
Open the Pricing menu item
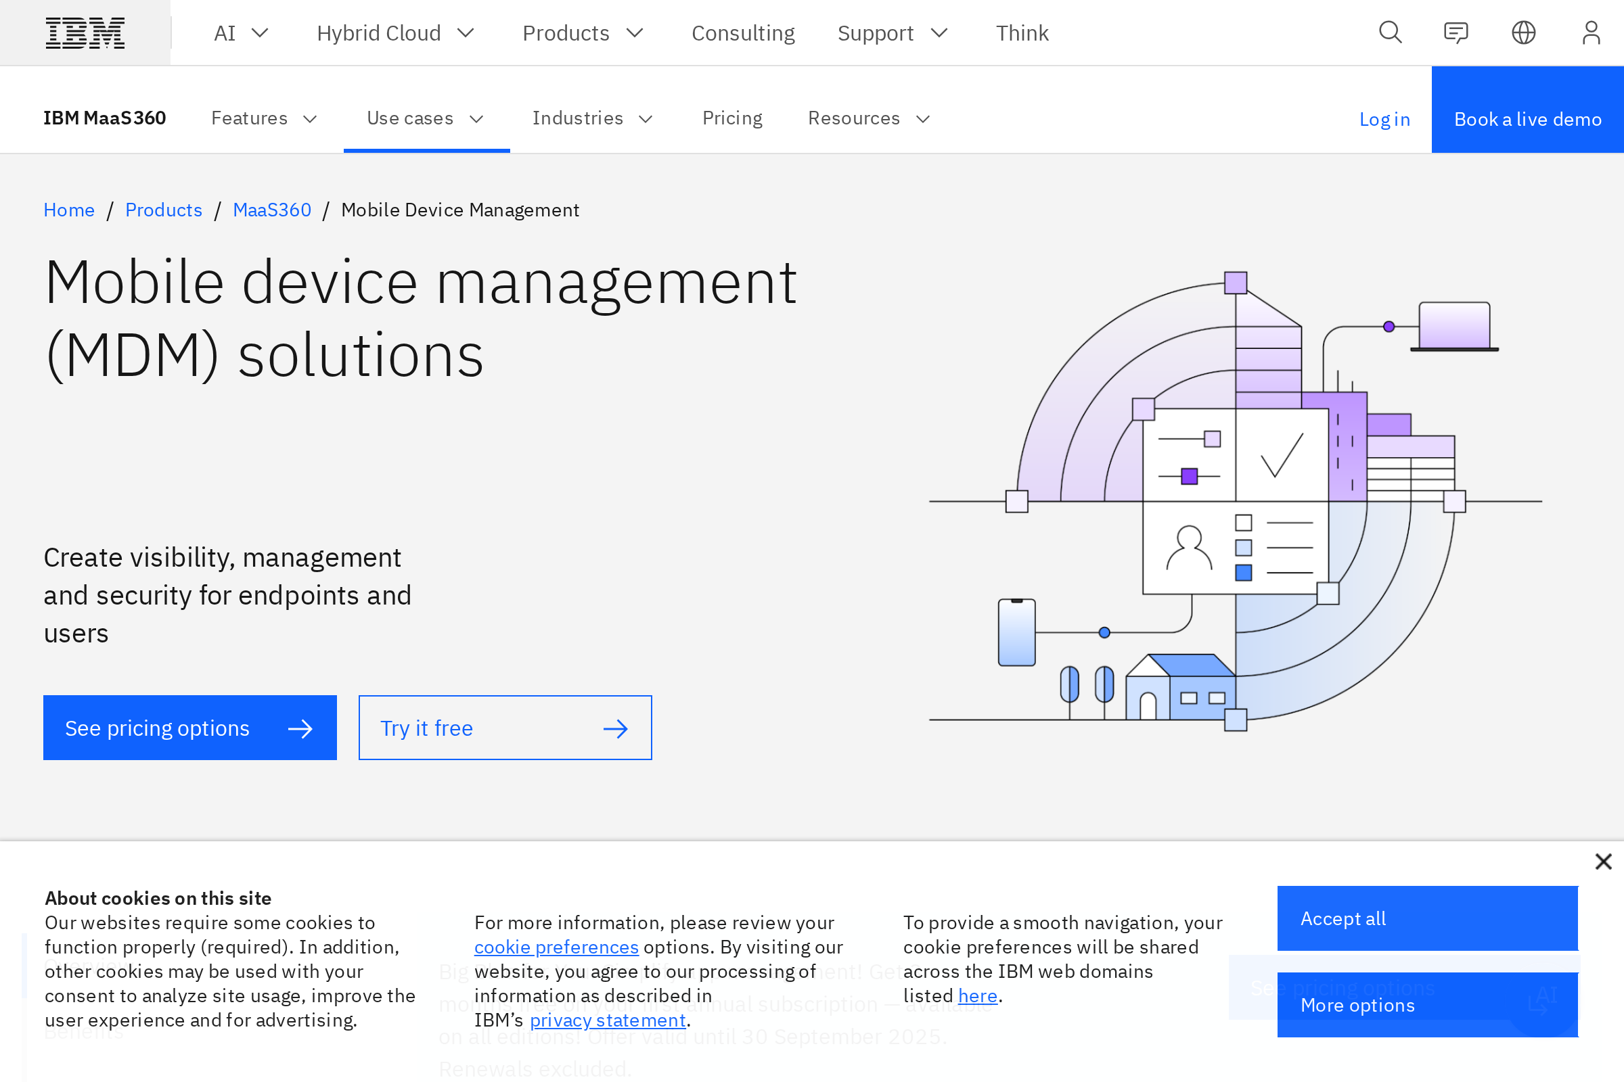coord(732,118)
